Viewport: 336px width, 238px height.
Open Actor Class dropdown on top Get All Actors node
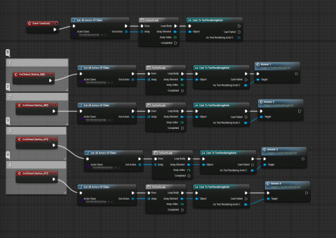(x=89, y=35)
